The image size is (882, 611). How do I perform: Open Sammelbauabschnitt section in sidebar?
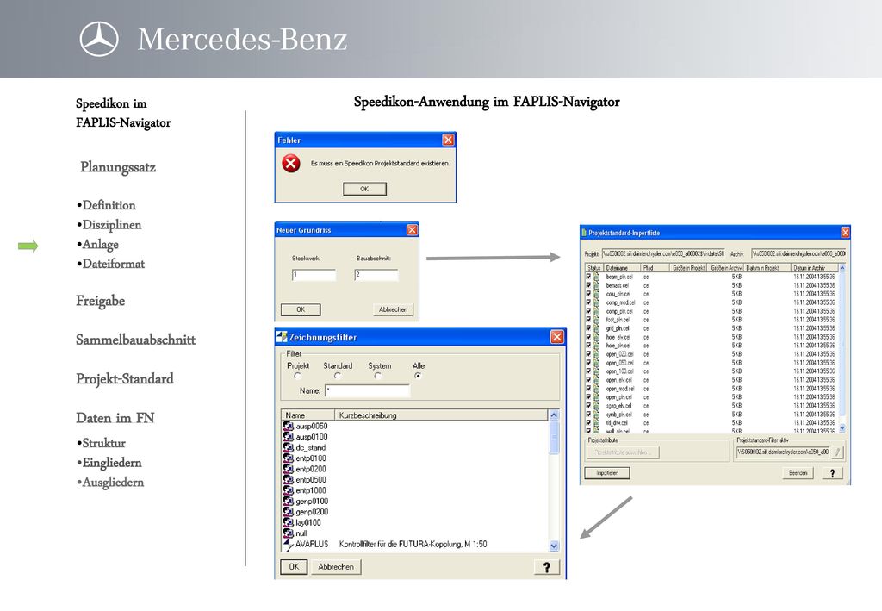tap(135, 340)
